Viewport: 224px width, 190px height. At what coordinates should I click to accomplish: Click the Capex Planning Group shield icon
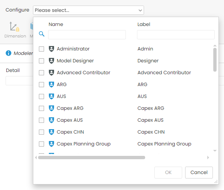point(51,144)
